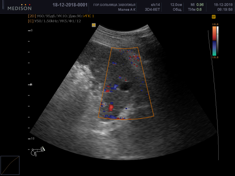This screenshot has height=176, width=235.
Task: Click the grayscale map bar
Action: point(217,41)
